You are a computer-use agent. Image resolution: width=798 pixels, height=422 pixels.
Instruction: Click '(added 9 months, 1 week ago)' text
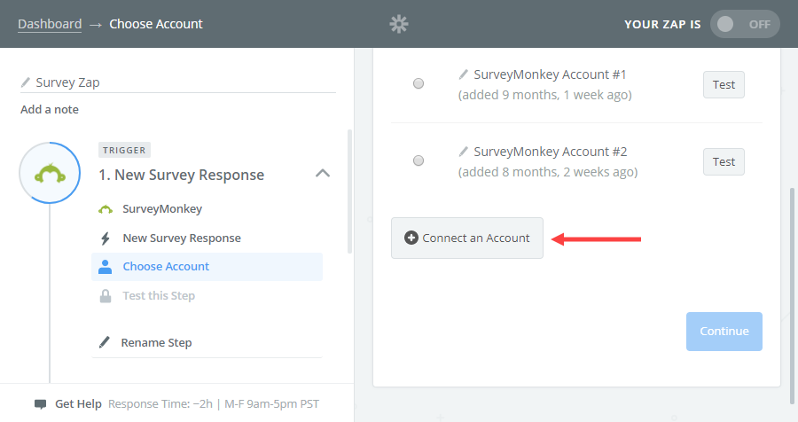(x=545, y=95)
